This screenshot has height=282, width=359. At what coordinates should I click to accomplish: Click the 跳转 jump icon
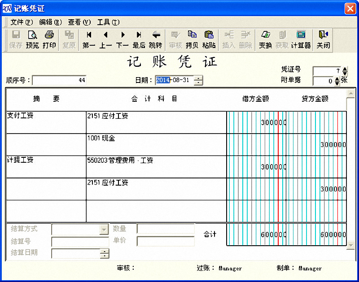pos(156,40)
